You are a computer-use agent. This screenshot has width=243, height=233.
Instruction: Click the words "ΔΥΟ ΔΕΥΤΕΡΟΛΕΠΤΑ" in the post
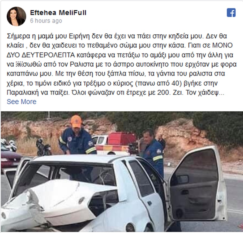click(x=41, y=55)
